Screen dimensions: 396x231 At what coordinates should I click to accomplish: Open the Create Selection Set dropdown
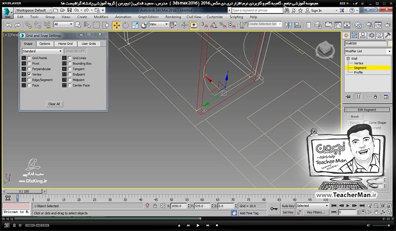point(264,24)
